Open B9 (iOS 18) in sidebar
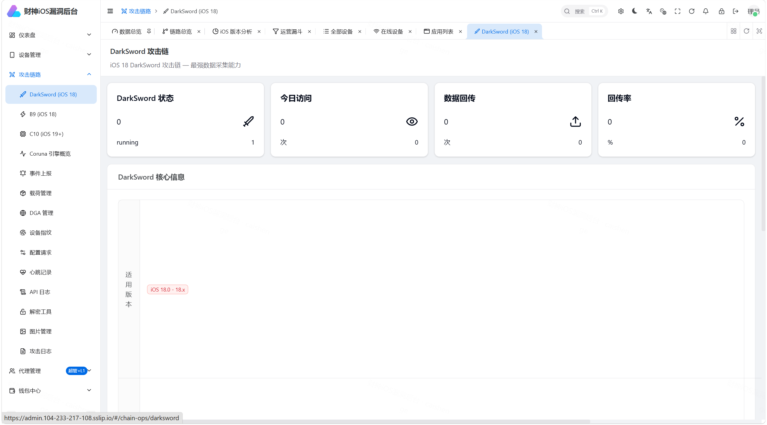Image resolution: width=767 pixels, height=425 pixels. tap(51, 114)
